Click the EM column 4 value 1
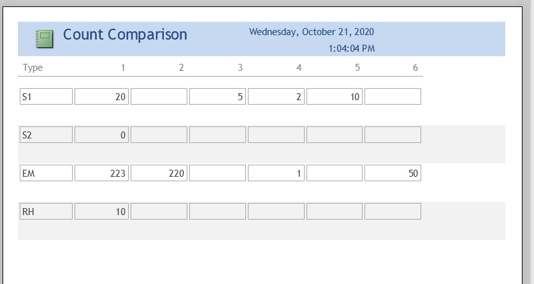The height and width of the screenshot is (284, 534). tap(276, 173)
